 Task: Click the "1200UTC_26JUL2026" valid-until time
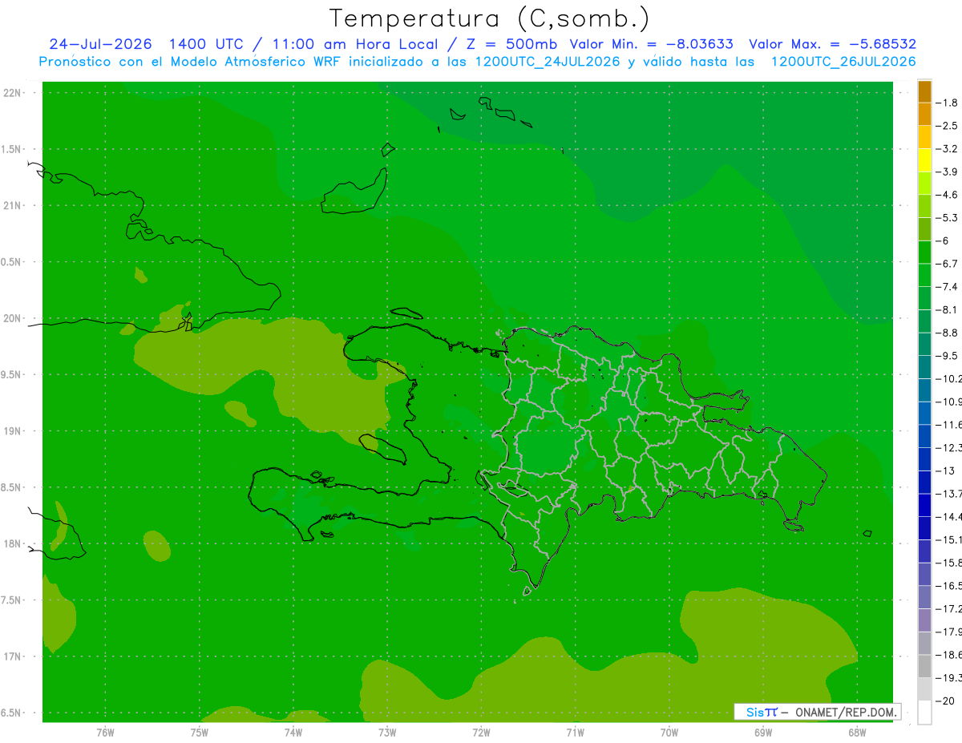click(843, 62)
